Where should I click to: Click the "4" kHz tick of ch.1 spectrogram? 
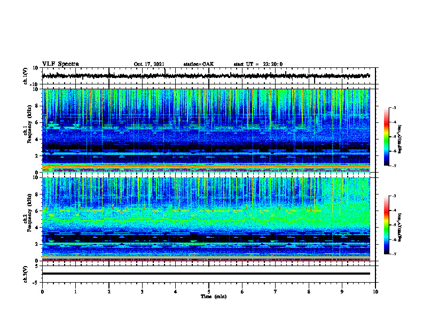[x=37, y=139]
